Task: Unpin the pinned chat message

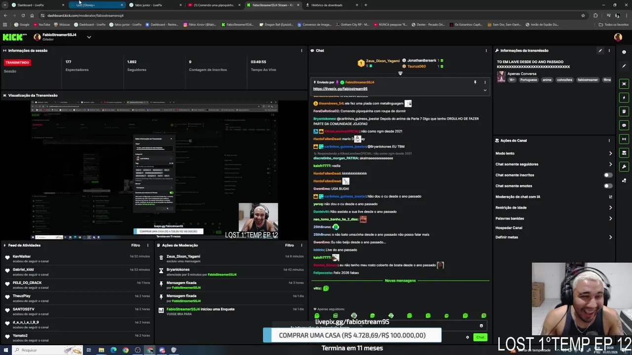Action: pyautogui.click(x=475, y=82)
